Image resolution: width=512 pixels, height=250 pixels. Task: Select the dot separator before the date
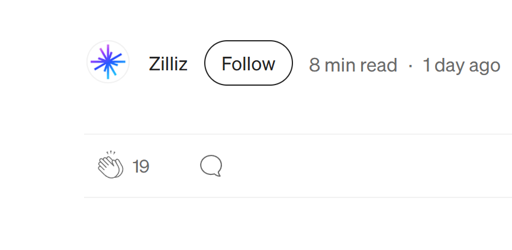pyautogui.click(x=410, y=65)
